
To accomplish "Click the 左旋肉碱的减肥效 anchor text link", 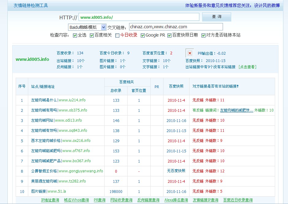I will [x=236, y=110].
